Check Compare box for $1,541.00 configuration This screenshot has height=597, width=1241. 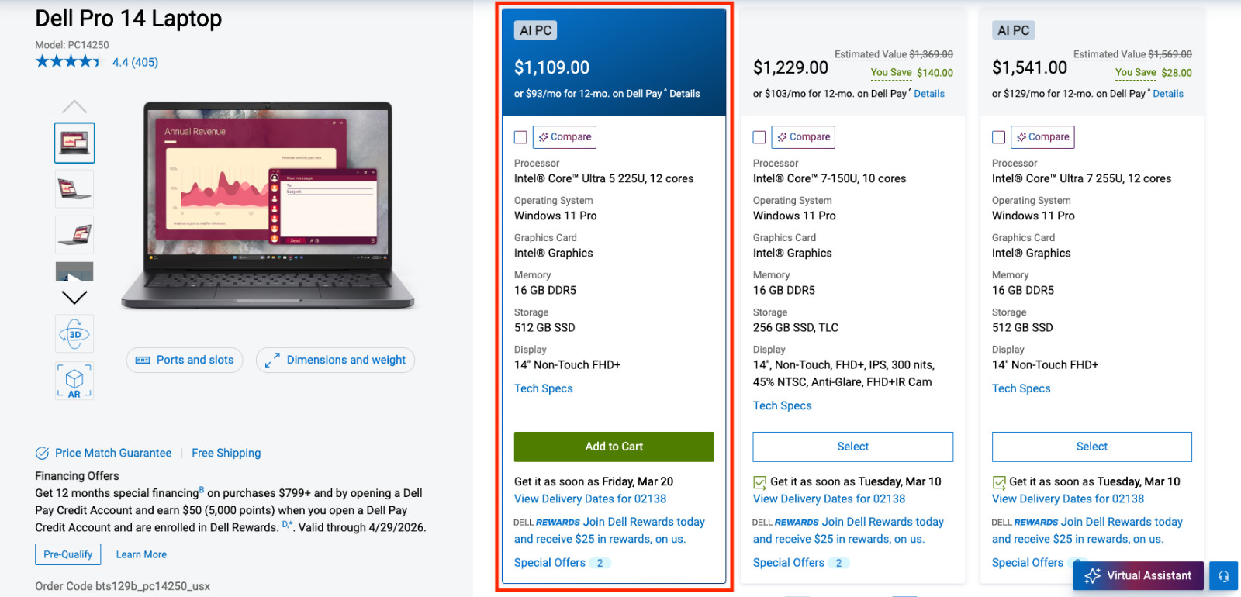pos(998,137)
